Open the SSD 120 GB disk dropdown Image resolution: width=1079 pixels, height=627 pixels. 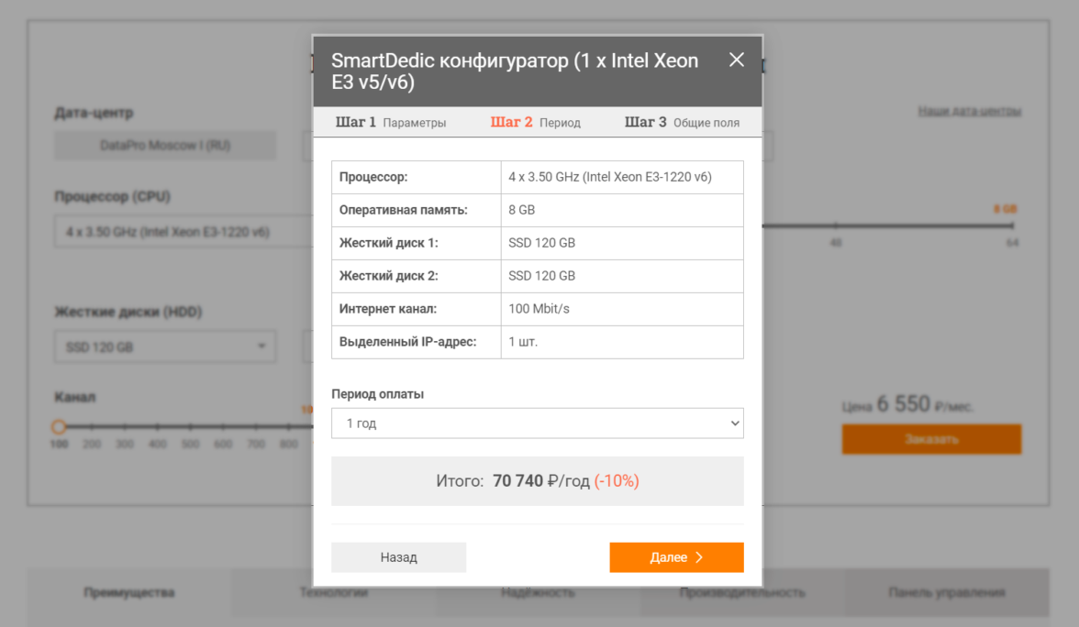[x=165, y=347]
